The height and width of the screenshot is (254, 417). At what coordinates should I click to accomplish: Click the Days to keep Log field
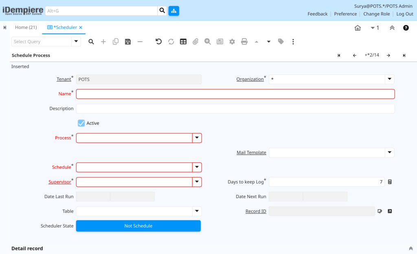327,182
